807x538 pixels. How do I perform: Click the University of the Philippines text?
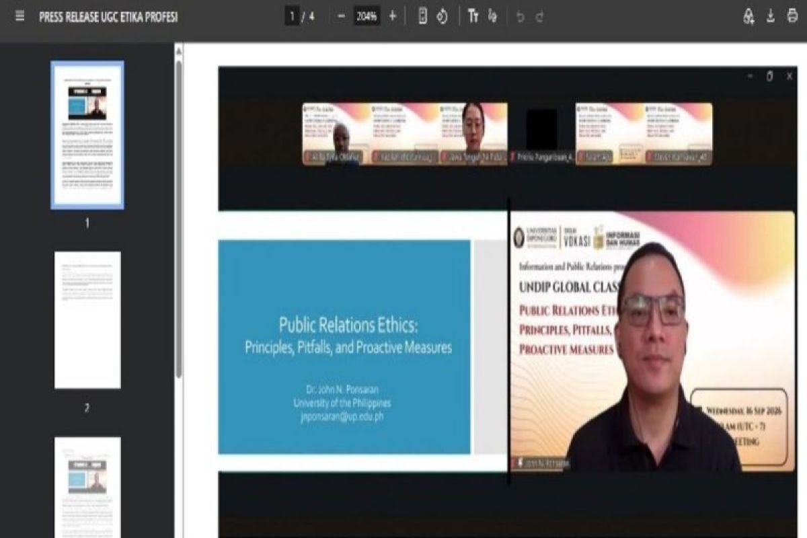click(x=342, y=403)
